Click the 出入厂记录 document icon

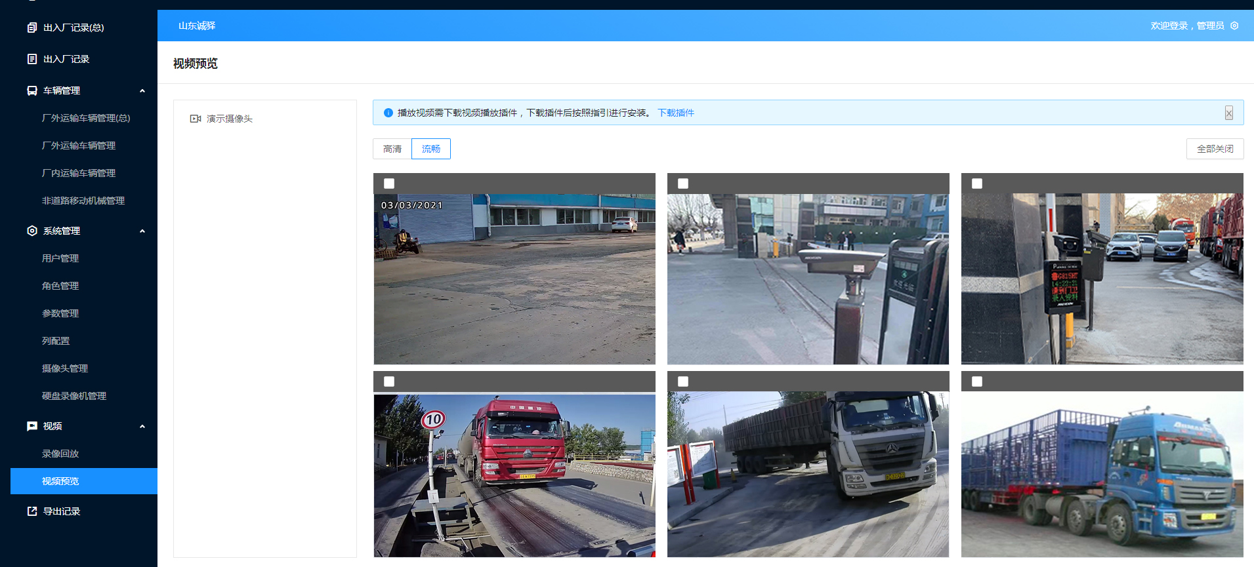(x=31, y=59)
